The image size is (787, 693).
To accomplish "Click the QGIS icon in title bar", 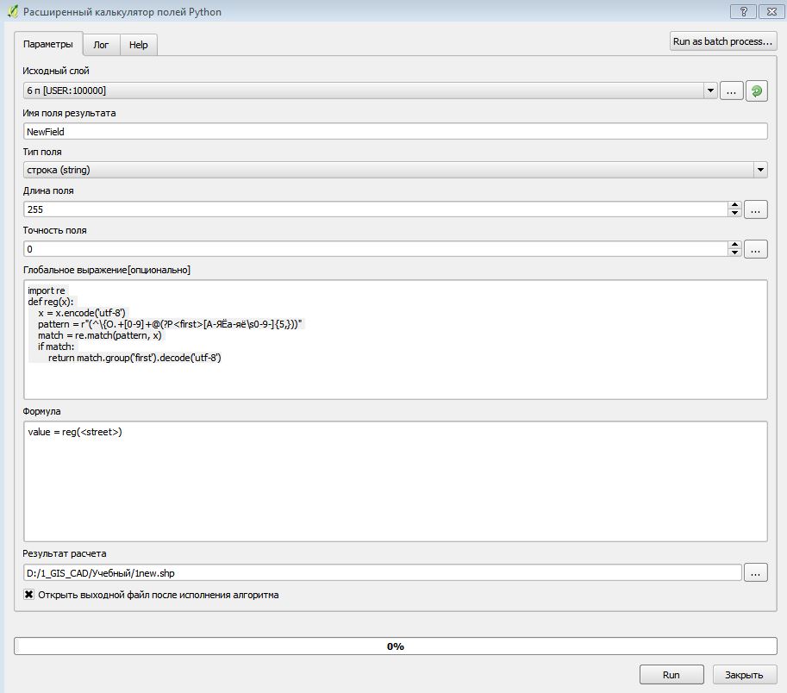I will pyautogui.click(x=13, y=11).
